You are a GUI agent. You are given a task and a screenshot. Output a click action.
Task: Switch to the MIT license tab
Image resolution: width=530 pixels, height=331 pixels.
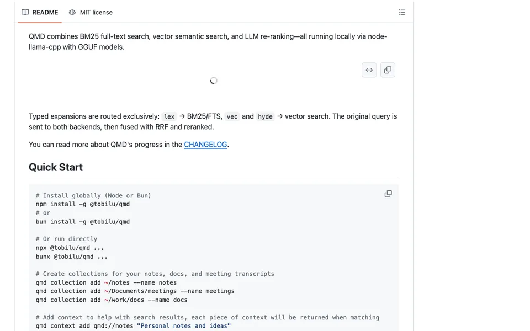pyautogui.click(x=91, y=12)
